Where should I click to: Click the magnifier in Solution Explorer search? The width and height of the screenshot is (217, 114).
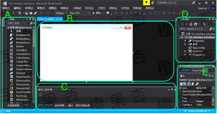click(211, 29)
